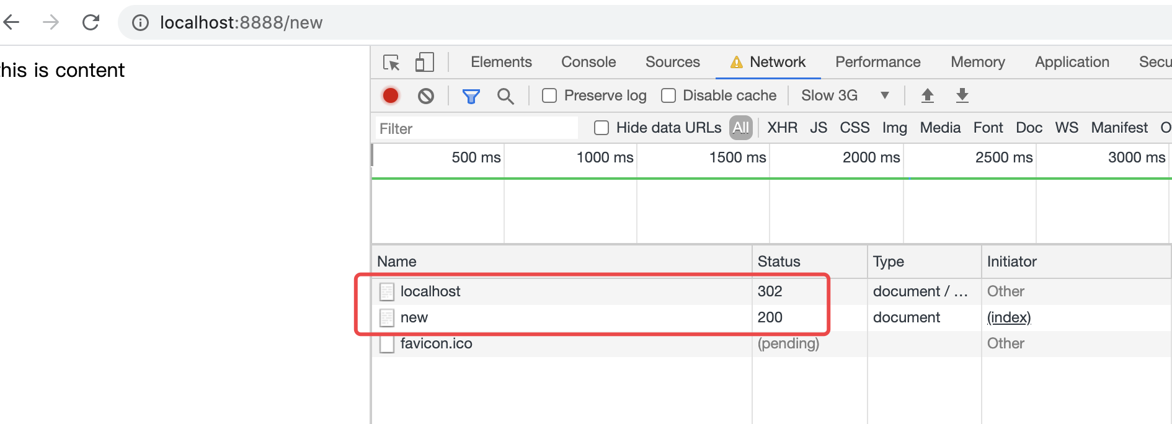Click the browser back arrow
Screen dimensions: 1172x424
click(11, 22)
